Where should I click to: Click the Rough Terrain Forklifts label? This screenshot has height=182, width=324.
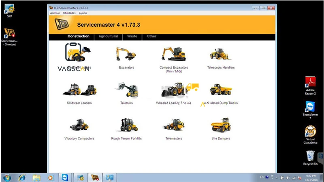126,138
